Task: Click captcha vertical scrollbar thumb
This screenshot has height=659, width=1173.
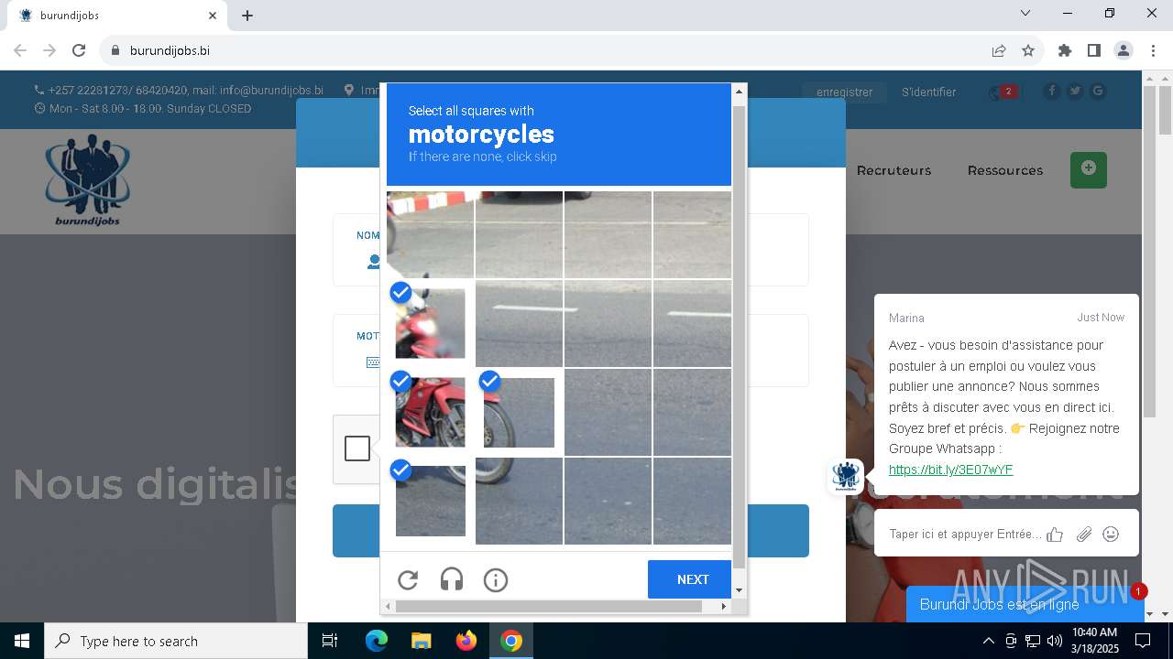Action: click(740, 336)
